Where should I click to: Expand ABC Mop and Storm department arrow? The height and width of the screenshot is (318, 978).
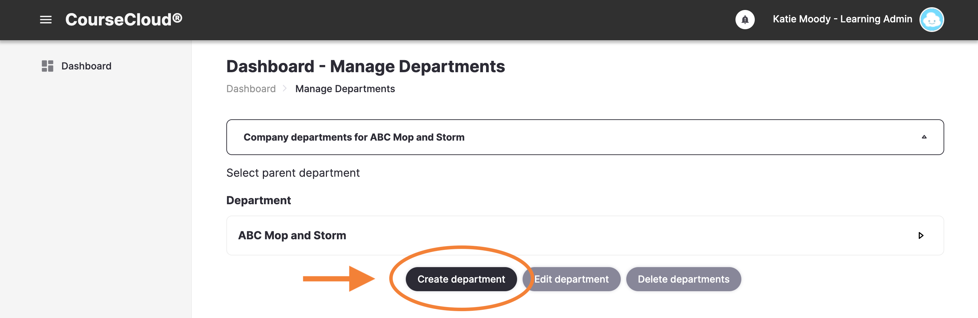pyautogui.click(x=921, y=235)
